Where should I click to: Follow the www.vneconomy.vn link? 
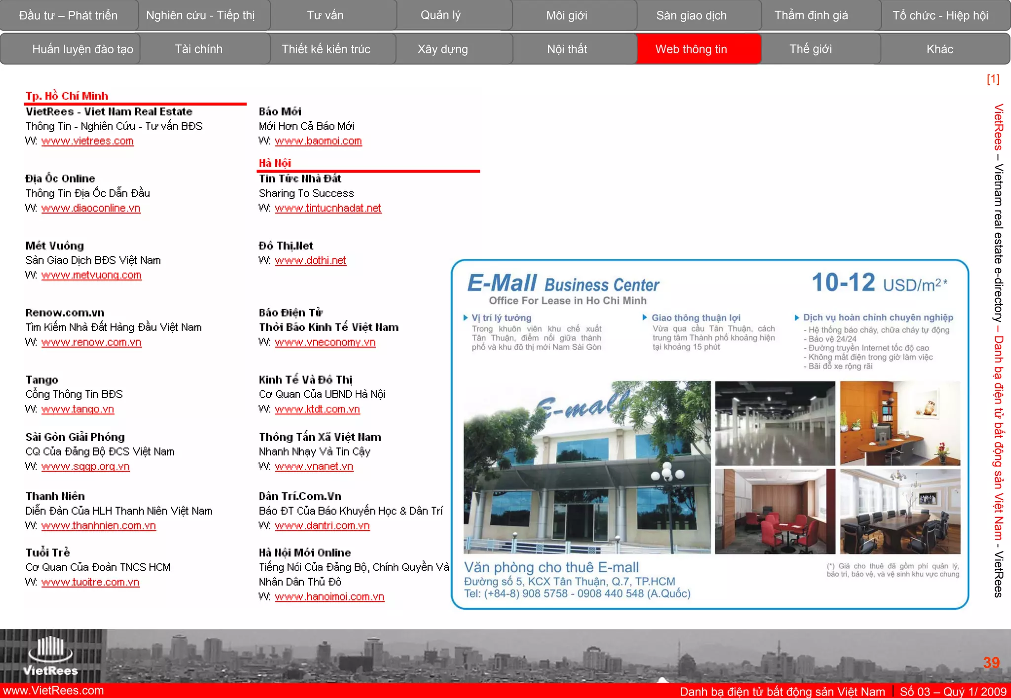(325, 342)
